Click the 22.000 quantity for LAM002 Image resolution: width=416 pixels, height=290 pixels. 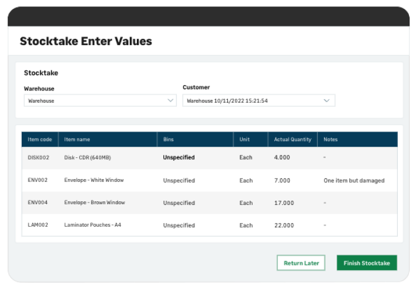coord(284,225)
